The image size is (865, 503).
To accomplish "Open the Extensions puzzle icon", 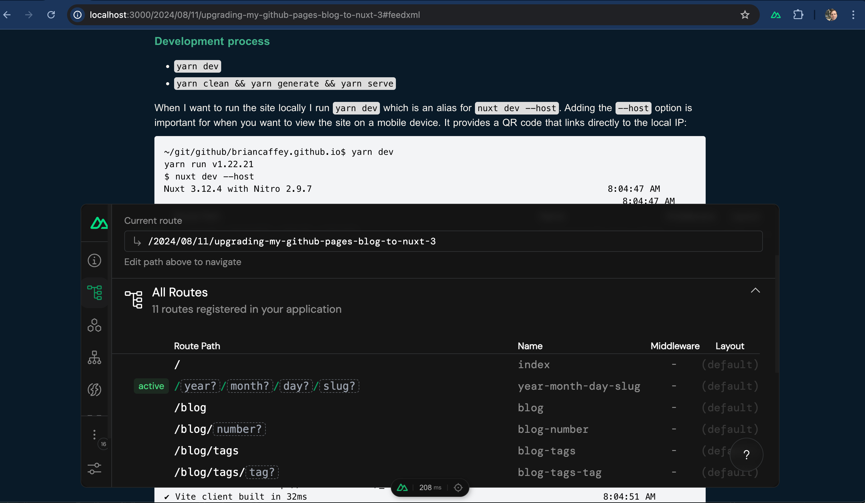I will click(798, 15).
